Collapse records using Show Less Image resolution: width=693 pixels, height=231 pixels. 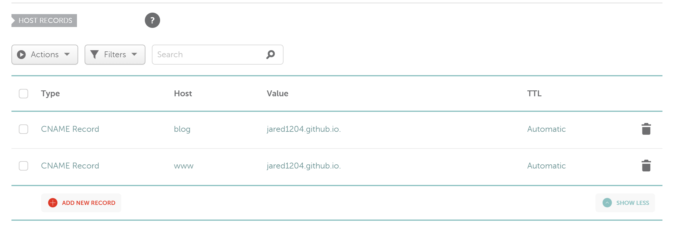pos(625,203)
